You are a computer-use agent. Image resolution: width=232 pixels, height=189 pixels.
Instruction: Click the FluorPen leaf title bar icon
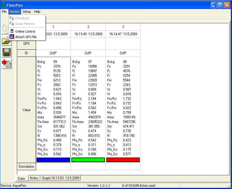coord(3,5)
